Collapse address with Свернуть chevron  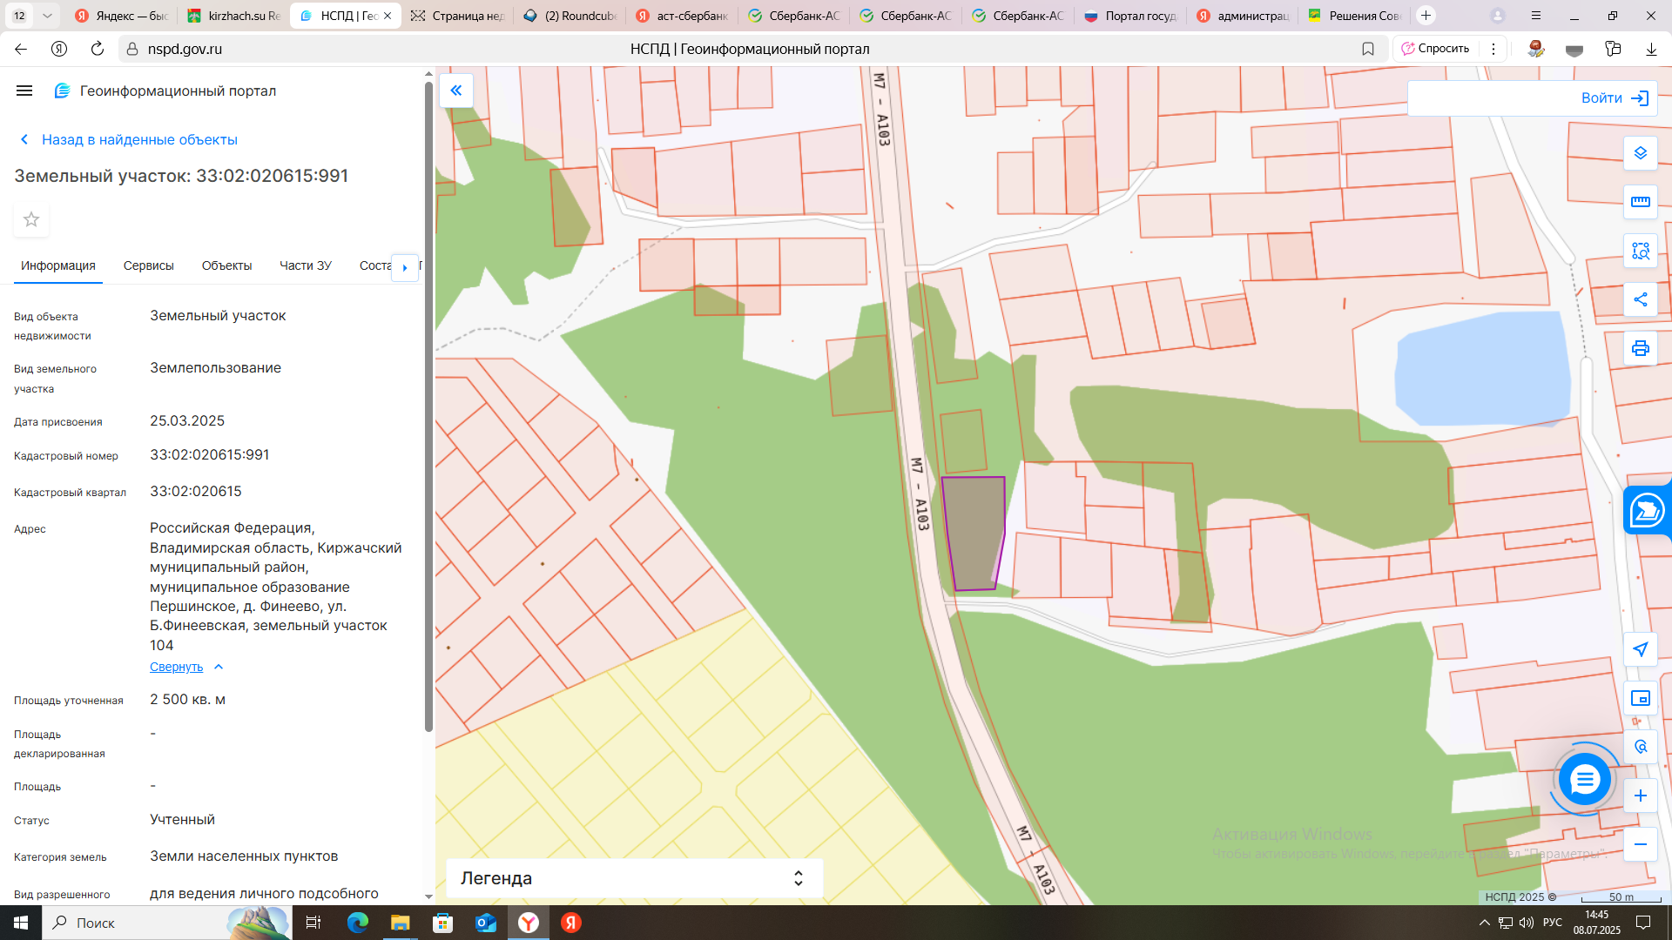point(219,667)
